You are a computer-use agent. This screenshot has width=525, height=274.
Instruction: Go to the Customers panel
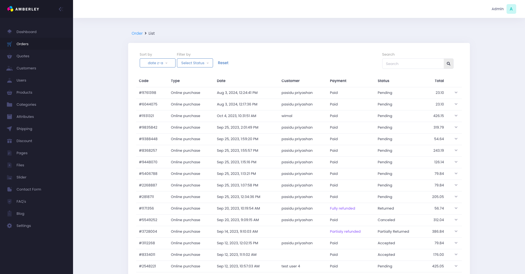coord(26,68)
